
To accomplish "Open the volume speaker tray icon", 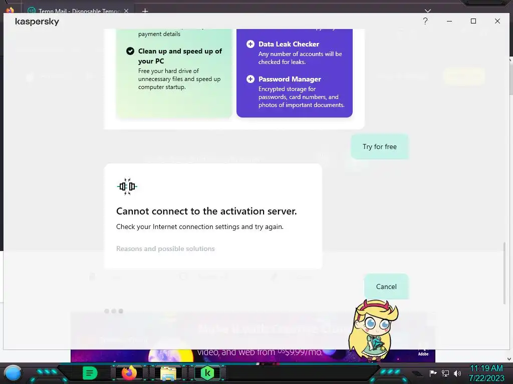I will point(457,373).
